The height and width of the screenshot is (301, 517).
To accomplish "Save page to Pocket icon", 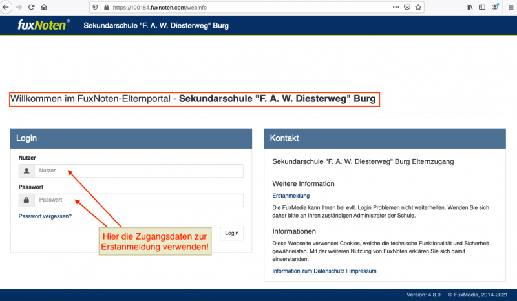I will (x=407, y=7).
